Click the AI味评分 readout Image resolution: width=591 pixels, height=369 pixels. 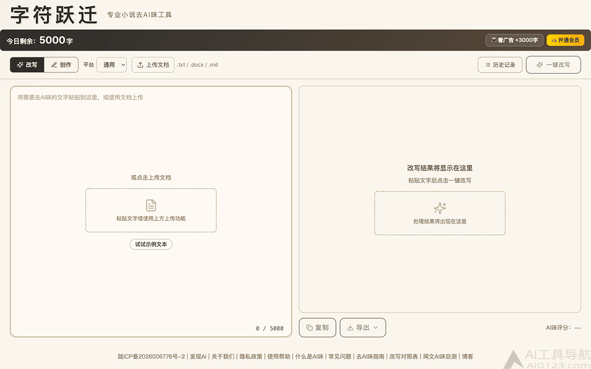[x=563, y=328]
